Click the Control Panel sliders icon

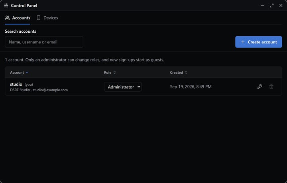coord(6,6)
